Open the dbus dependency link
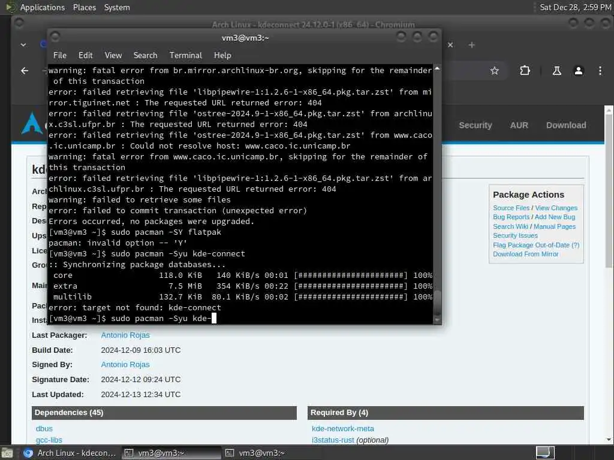 coord(44,429)
